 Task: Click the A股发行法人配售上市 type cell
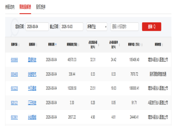[158, 103]
